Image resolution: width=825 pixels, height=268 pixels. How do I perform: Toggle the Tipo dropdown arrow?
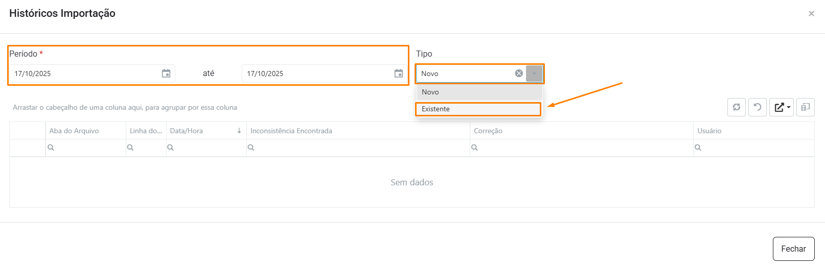(x=534, y=74)
